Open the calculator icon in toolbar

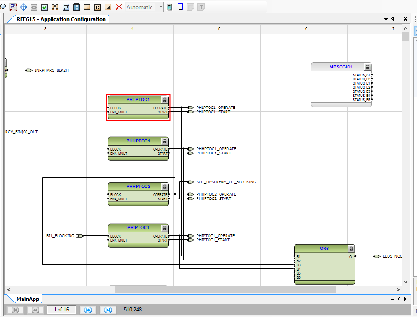[x=169, y=7]
